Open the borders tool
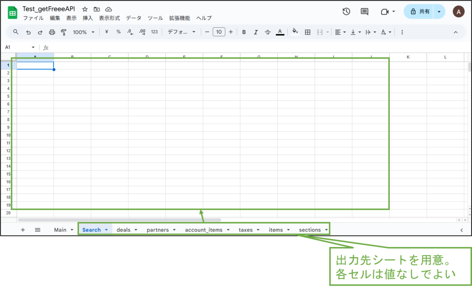This screenshot has width=472, height=288. coord(307,32)
